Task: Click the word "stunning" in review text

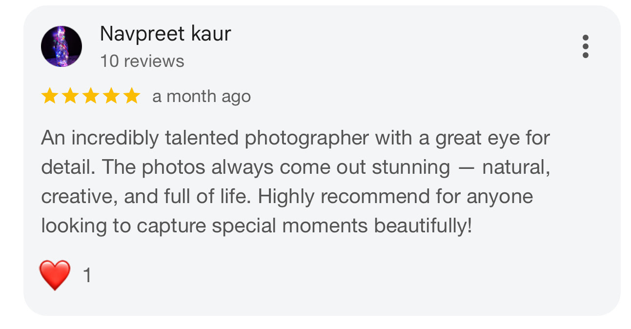Action: 410,167
